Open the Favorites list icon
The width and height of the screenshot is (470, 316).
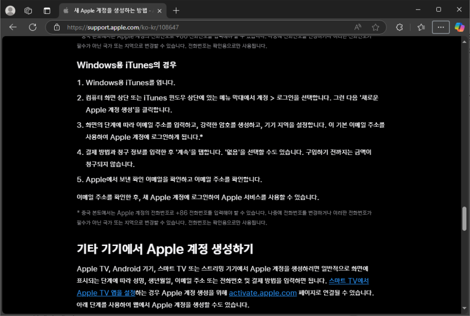tap(421, 27)
